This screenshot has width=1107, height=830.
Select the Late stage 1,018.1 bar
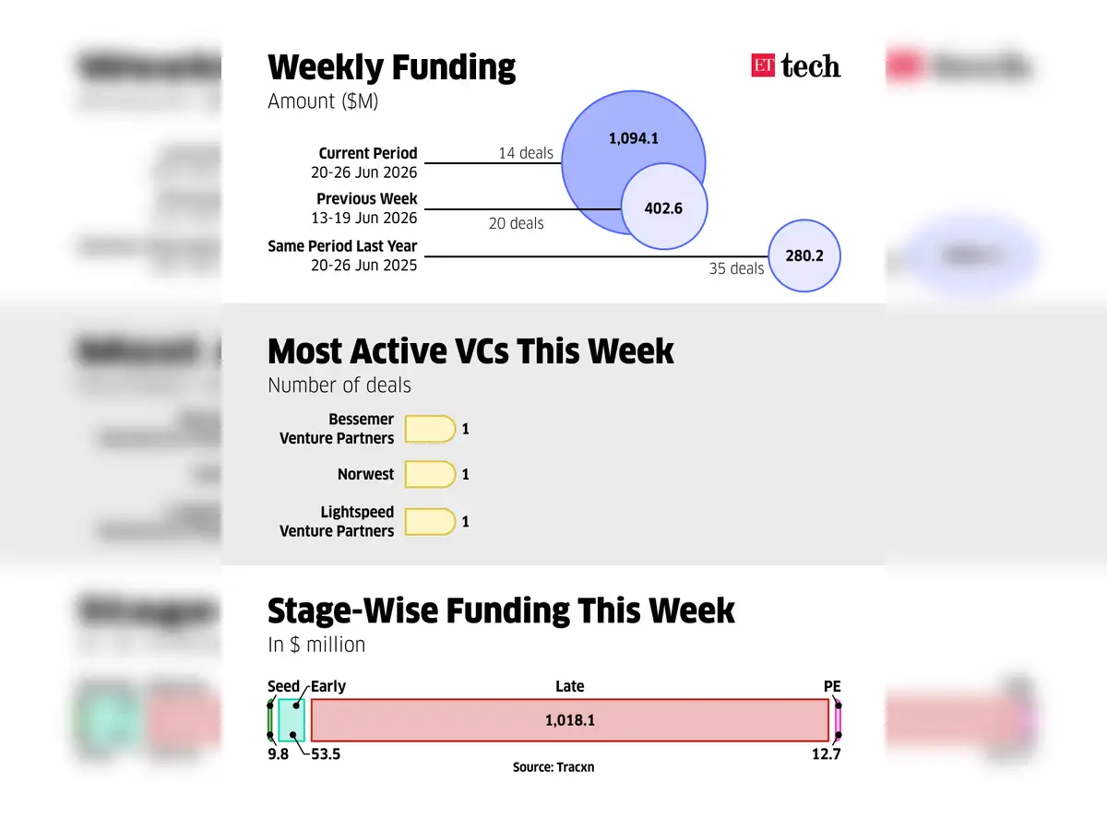coord(570,720)
